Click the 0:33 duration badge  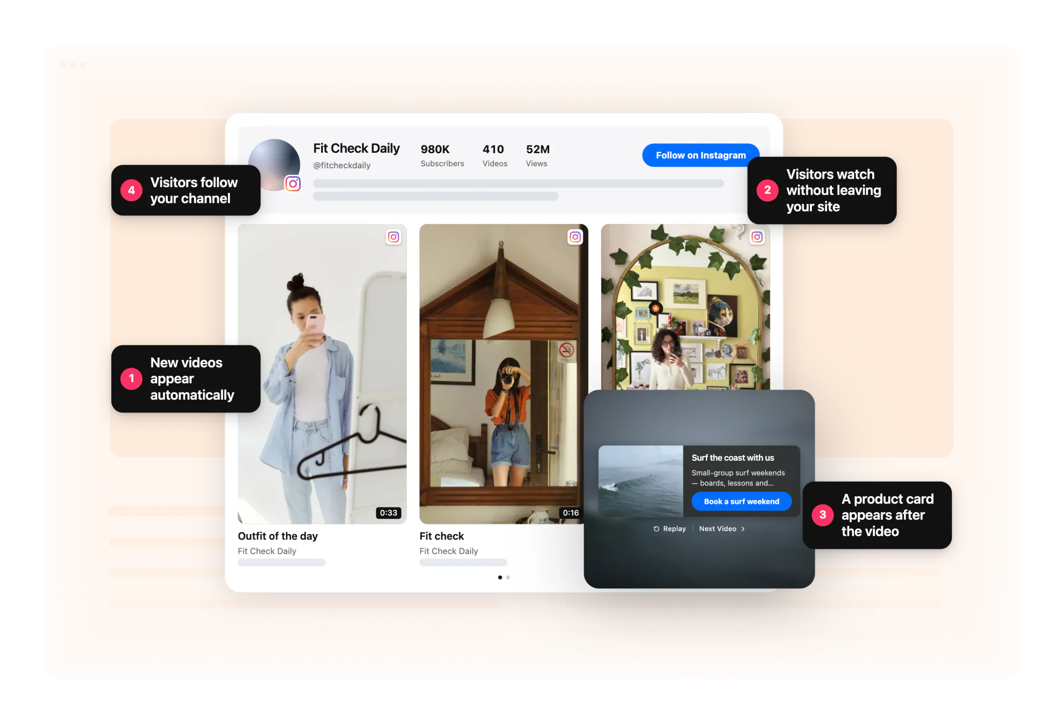click(388, 513)
